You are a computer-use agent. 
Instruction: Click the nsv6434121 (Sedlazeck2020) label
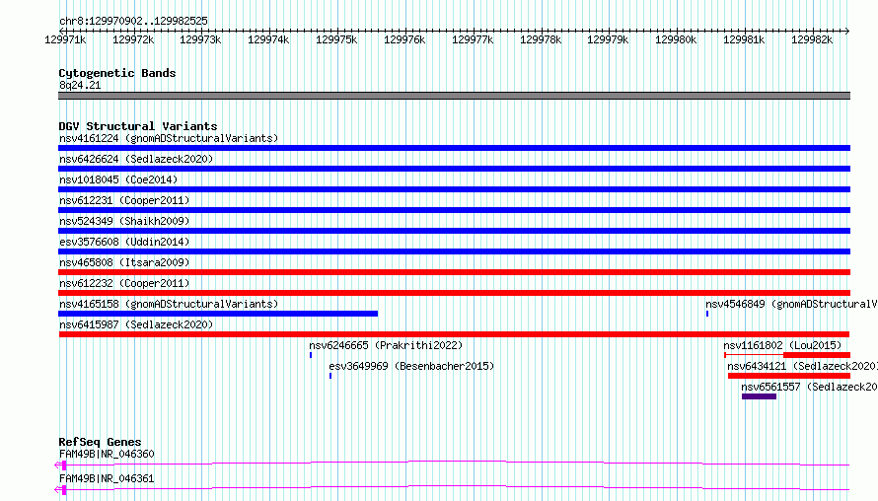click(802, 366)
